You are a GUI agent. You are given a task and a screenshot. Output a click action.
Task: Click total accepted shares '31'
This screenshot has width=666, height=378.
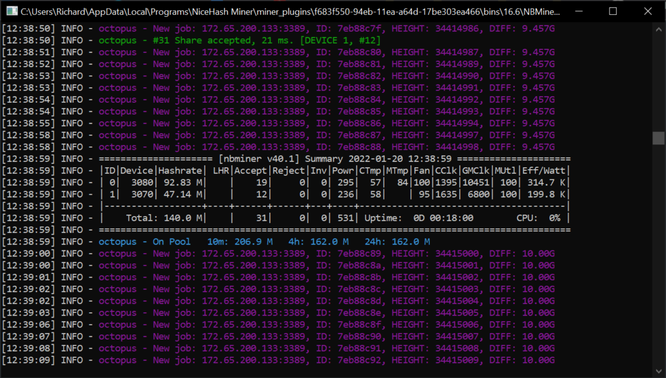point(261,219)
